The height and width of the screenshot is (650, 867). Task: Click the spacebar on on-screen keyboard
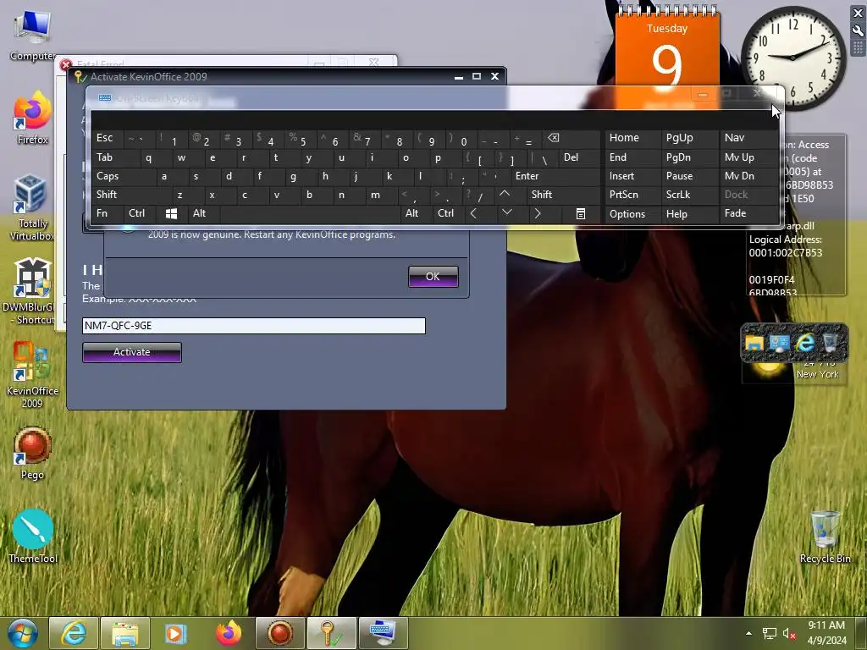click(310, 213)
